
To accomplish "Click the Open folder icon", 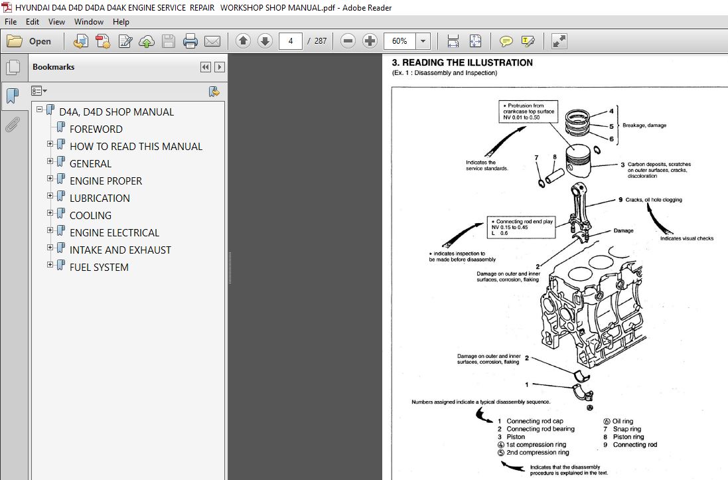I will tap(15, 41).
